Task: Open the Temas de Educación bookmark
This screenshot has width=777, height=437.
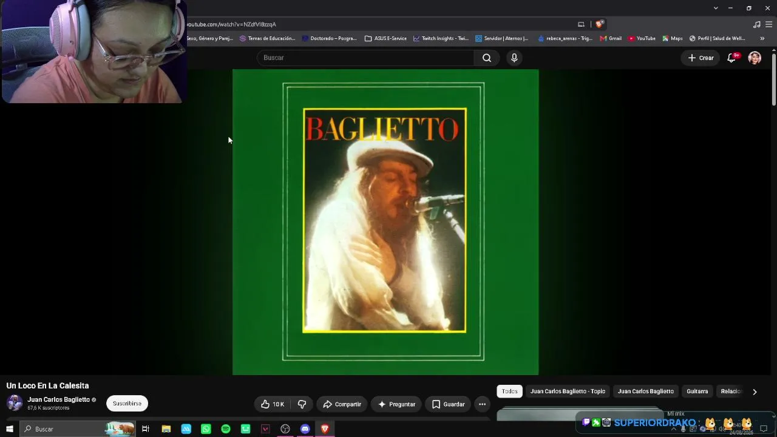Action: coord(267,38)
